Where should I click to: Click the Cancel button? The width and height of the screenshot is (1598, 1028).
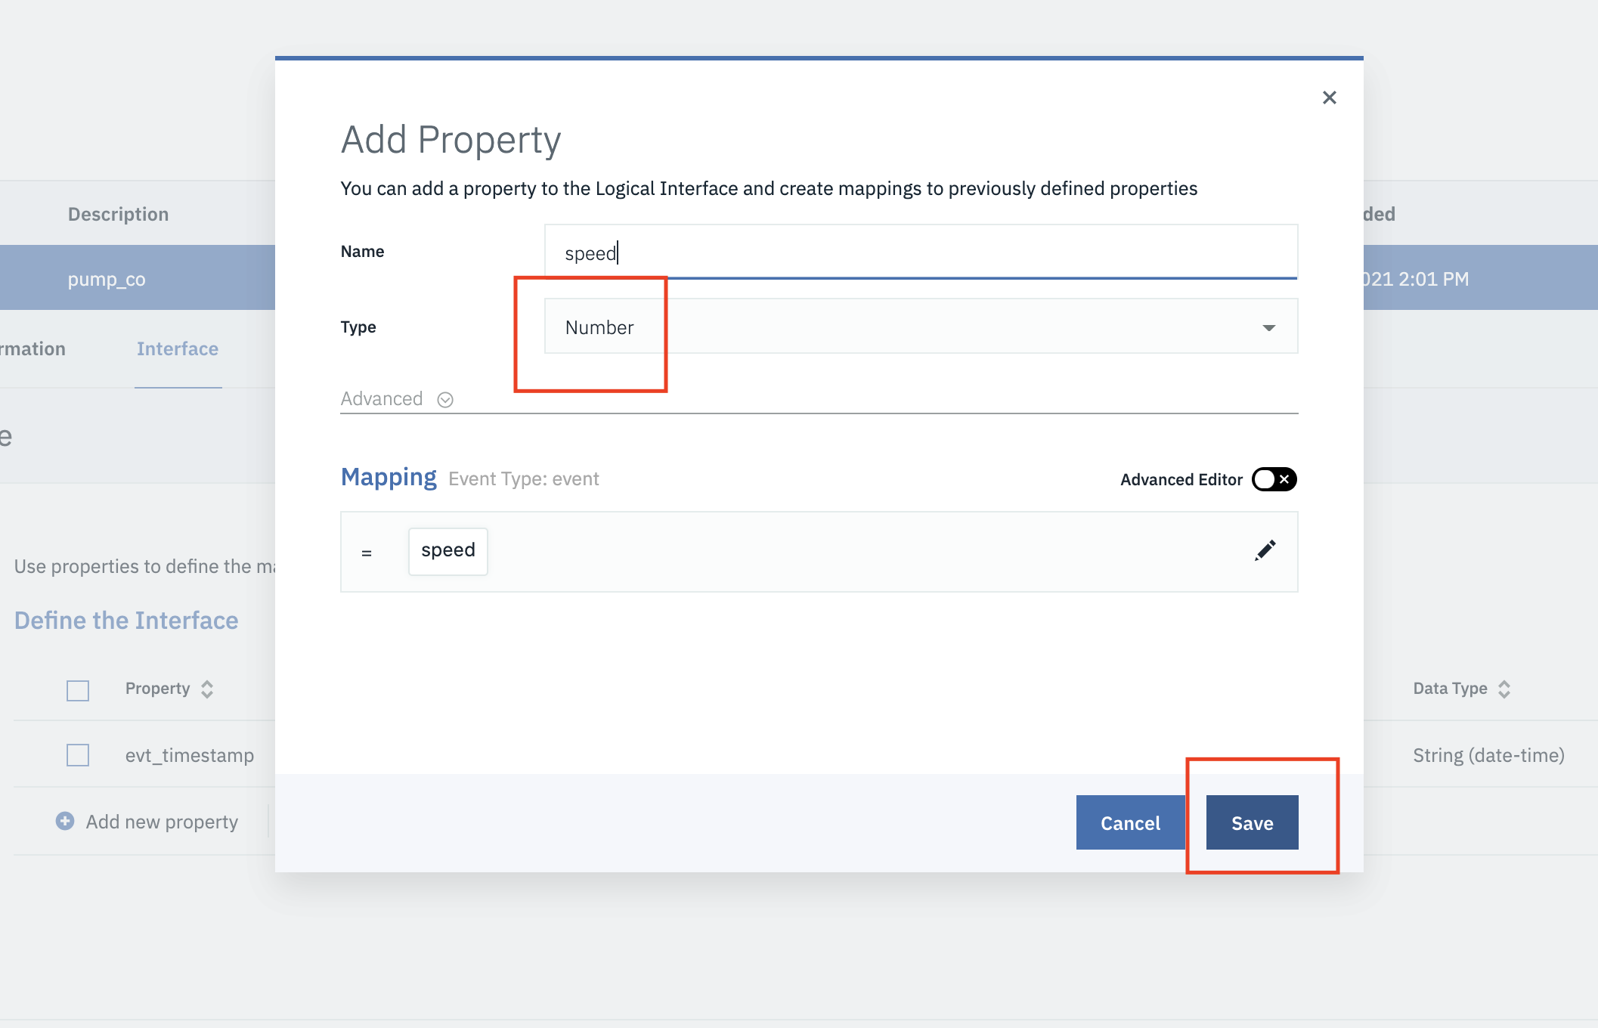pos(1130,822)
